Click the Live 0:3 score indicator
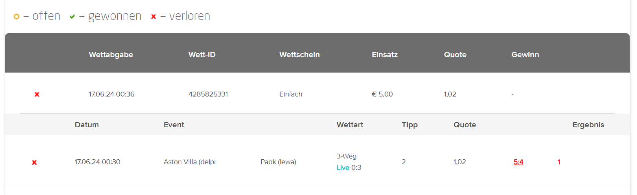 349,167
